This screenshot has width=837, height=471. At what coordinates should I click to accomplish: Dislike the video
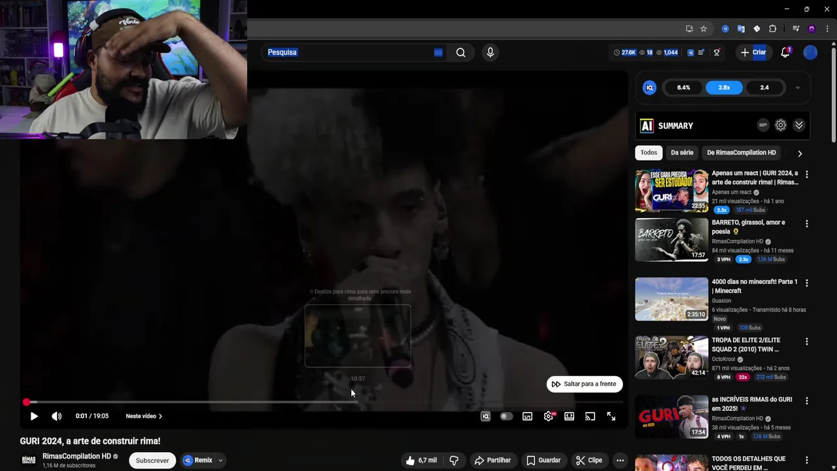pyautogui.click(x=454, y=461)
